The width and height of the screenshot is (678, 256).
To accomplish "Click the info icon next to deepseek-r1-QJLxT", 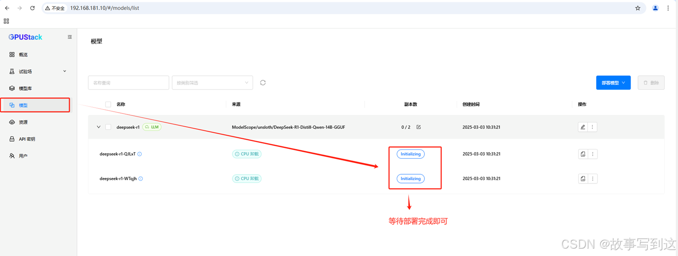I will tap(139, 154).
